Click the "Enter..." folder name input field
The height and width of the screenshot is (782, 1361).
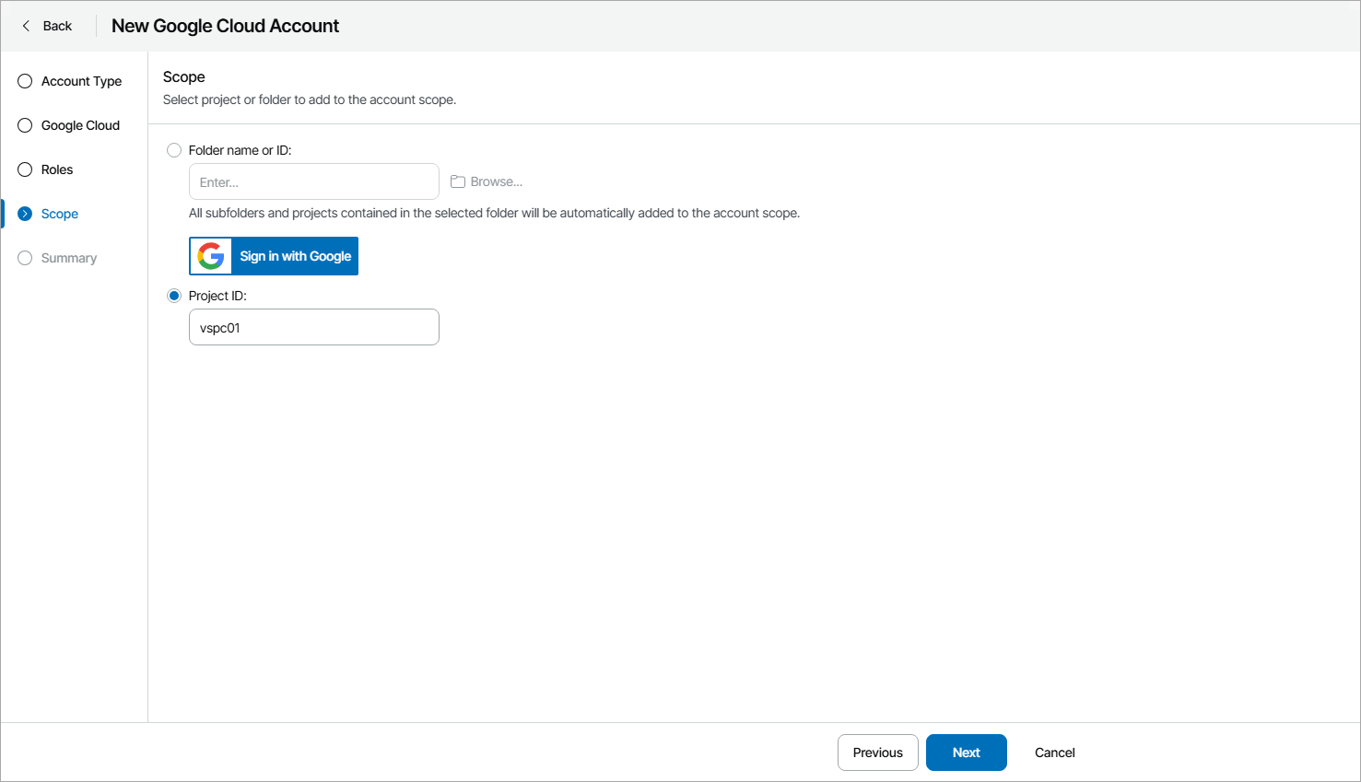[x=313, y=181]
